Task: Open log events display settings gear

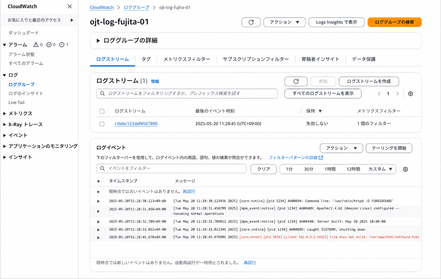Action: pyautogui.click(x=405, y=169)
